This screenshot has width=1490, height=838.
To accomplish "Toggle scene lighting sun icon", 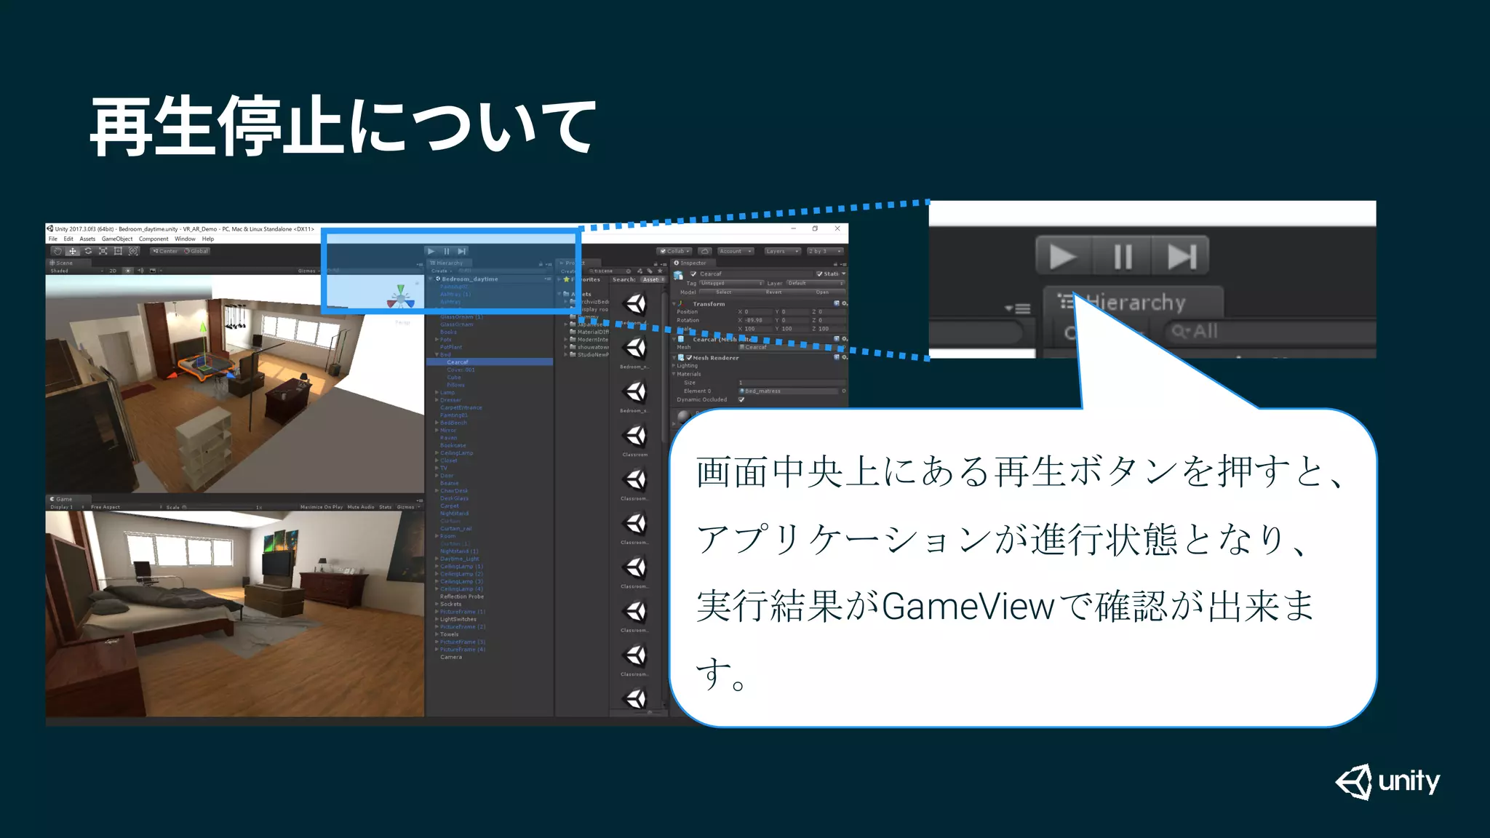I will [129, 271].
